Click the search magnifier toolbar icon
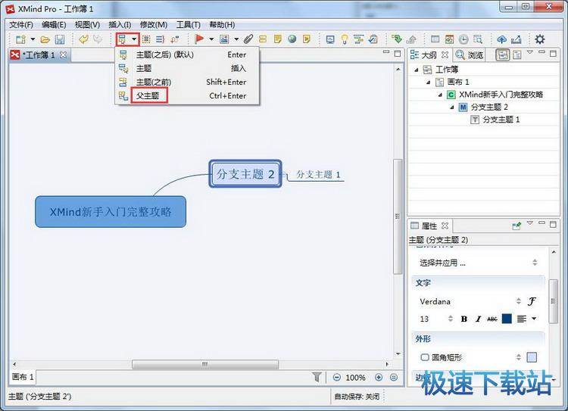This screenshot has height=411, width=568. click(478, 39)
